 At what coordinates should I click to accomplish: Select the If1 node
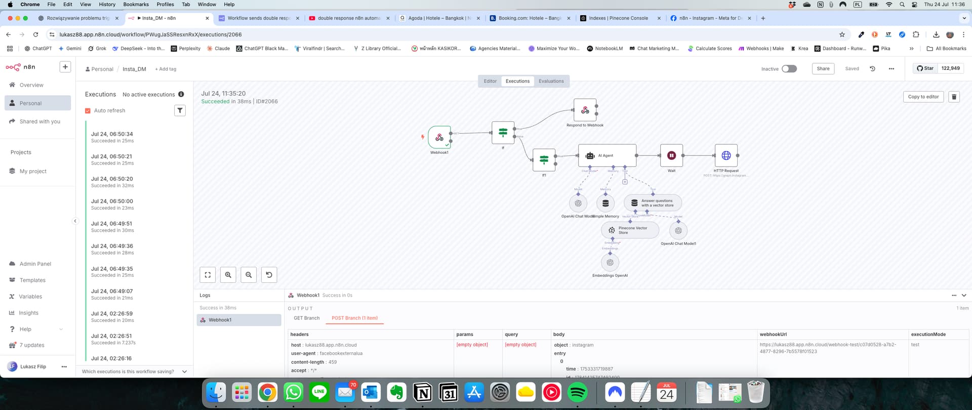[x=544, y=160]
